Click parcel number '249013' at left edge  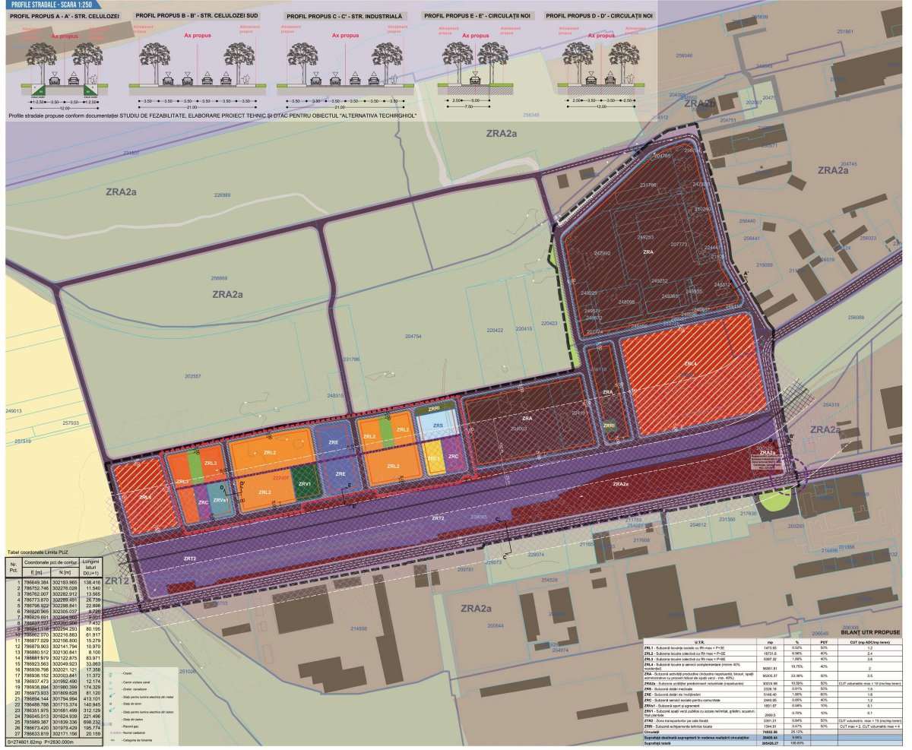point(14,410)
